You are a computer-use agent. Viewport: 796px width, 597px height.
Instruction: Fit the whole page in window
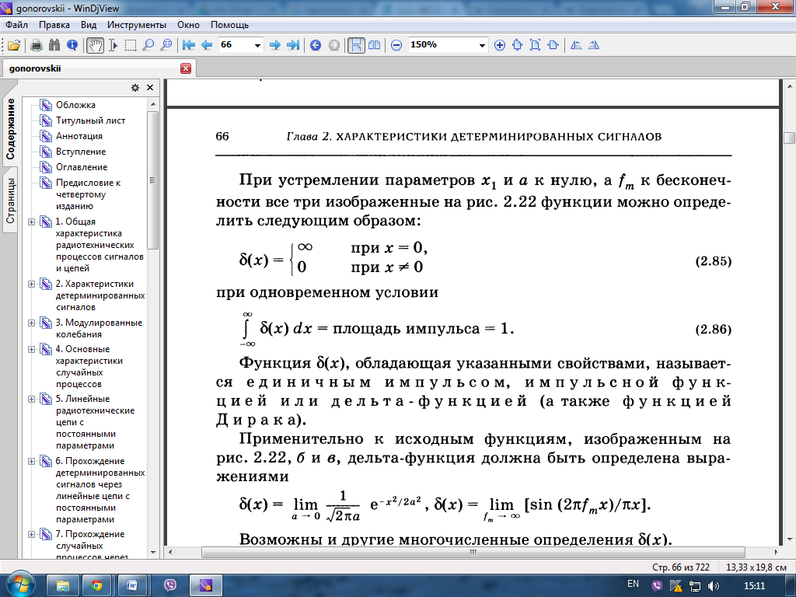click(535, 45)
